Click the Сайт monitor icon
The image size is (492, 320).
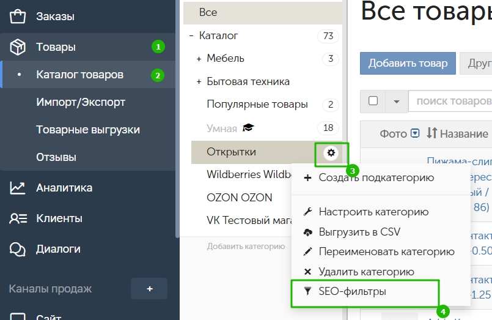(18, 316)
